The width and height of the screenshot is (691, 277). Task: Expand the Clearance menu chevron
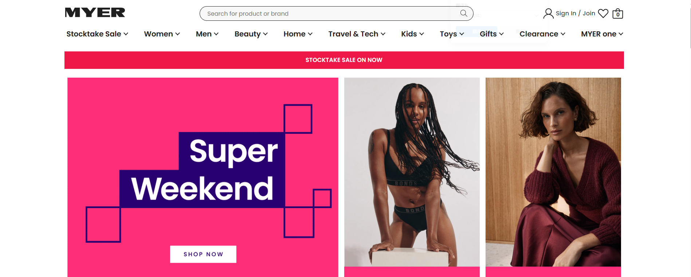point(563,34)
